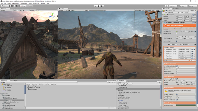Toggle scene lighting icon in Scene view

[18, 10]
